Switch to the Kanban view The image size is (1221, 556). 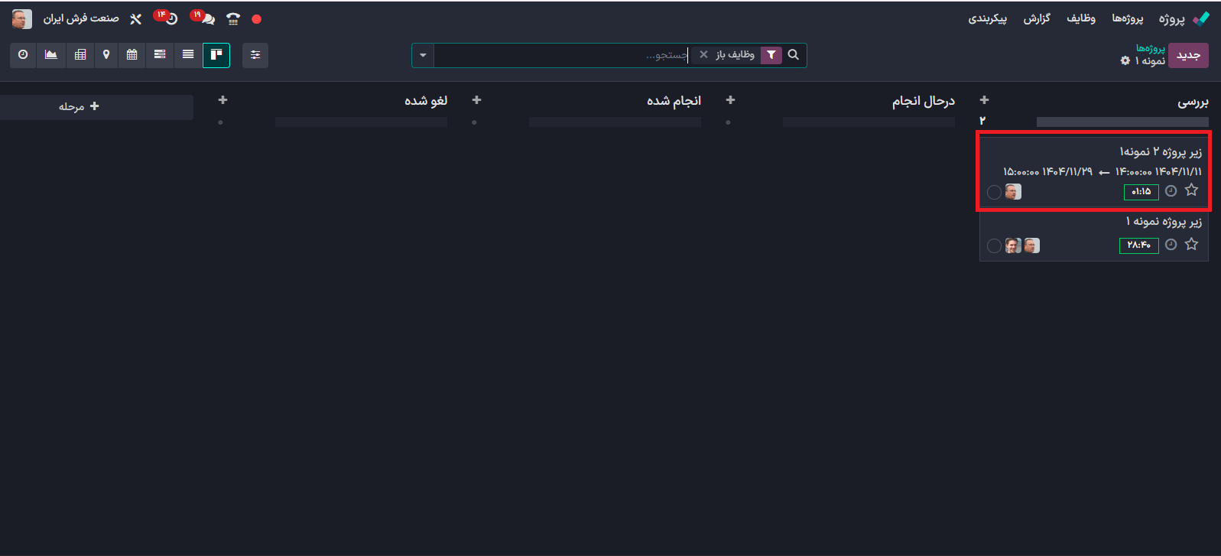[216, 55]
